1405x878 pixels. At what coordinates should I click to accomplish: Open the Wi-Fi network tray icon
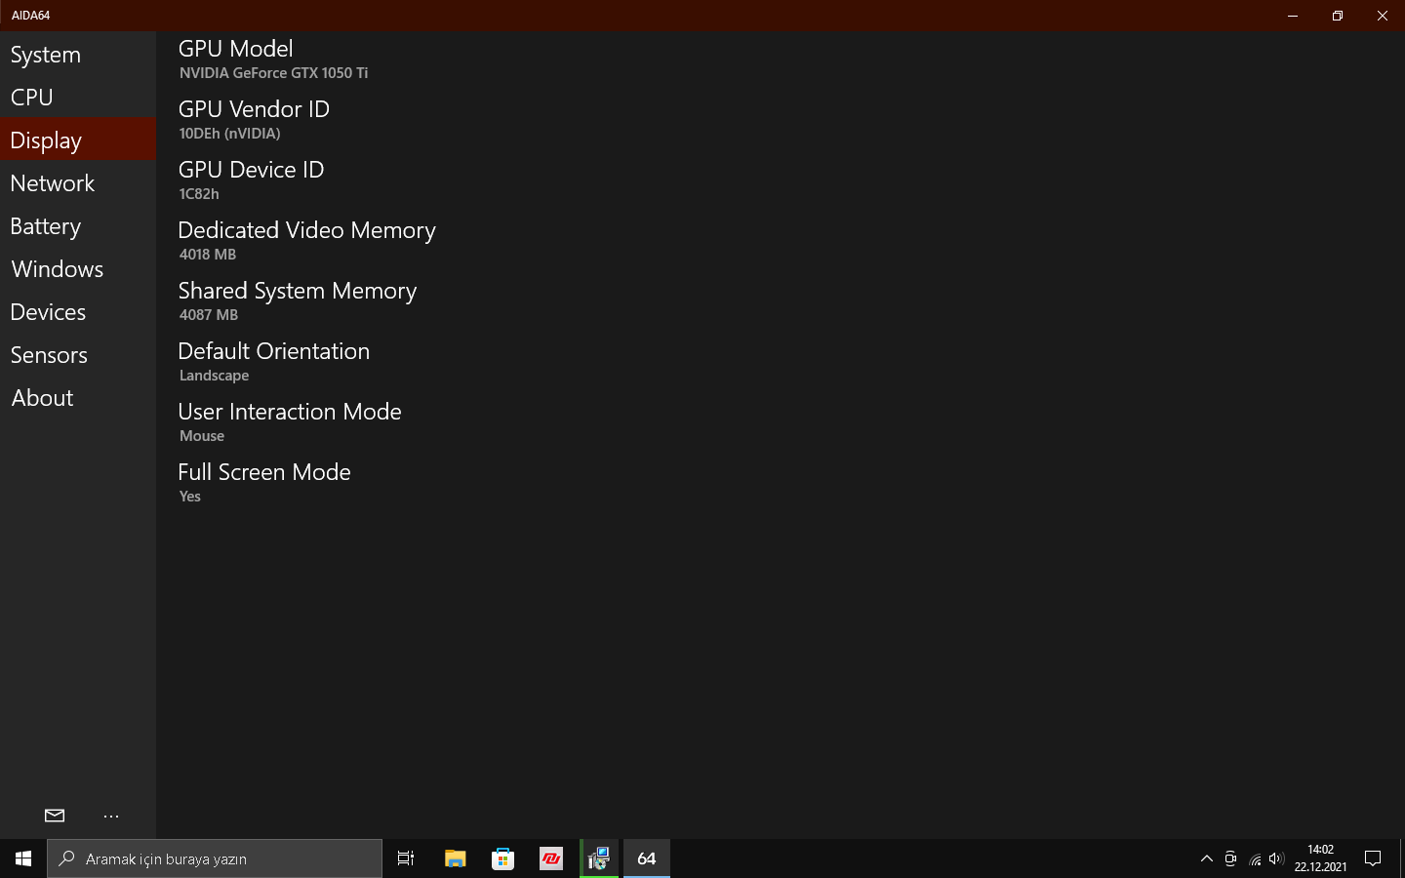[x=1255, y=858]
